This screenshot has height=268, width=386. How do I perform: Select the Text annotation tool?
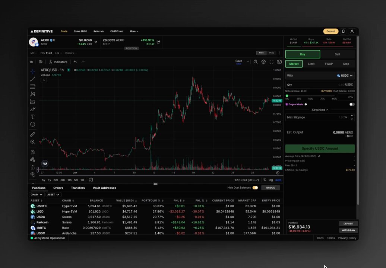(32, 117)
